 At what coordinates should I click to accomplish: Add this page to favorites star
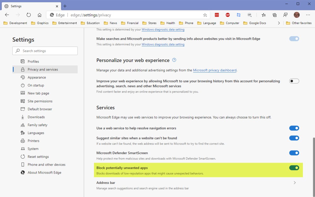pos(205,15)
